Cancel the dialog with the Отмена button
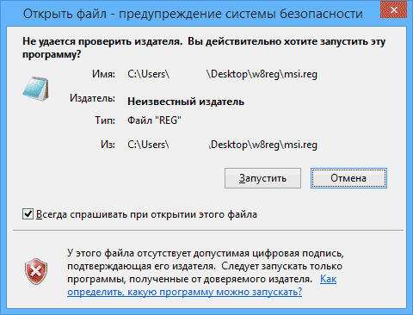The image size is (413, 315). click(348, 178)
